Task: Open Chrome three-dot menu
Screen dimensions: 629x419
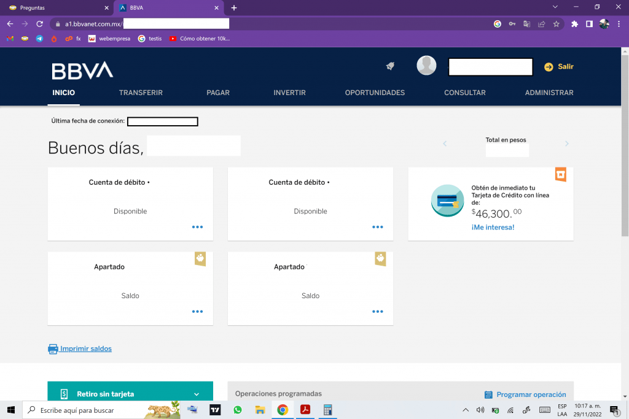Action: (x=619, y=24)
